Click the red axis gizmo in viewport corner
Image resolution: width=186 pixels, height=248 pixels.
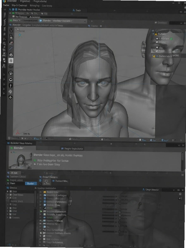point(18,132)
